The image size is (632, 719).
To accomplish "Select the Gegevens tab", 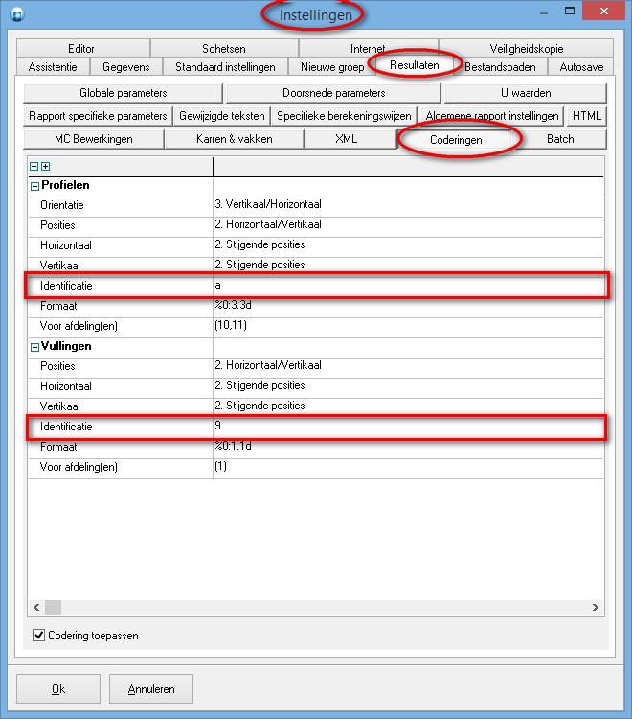I will pos(126,67).
